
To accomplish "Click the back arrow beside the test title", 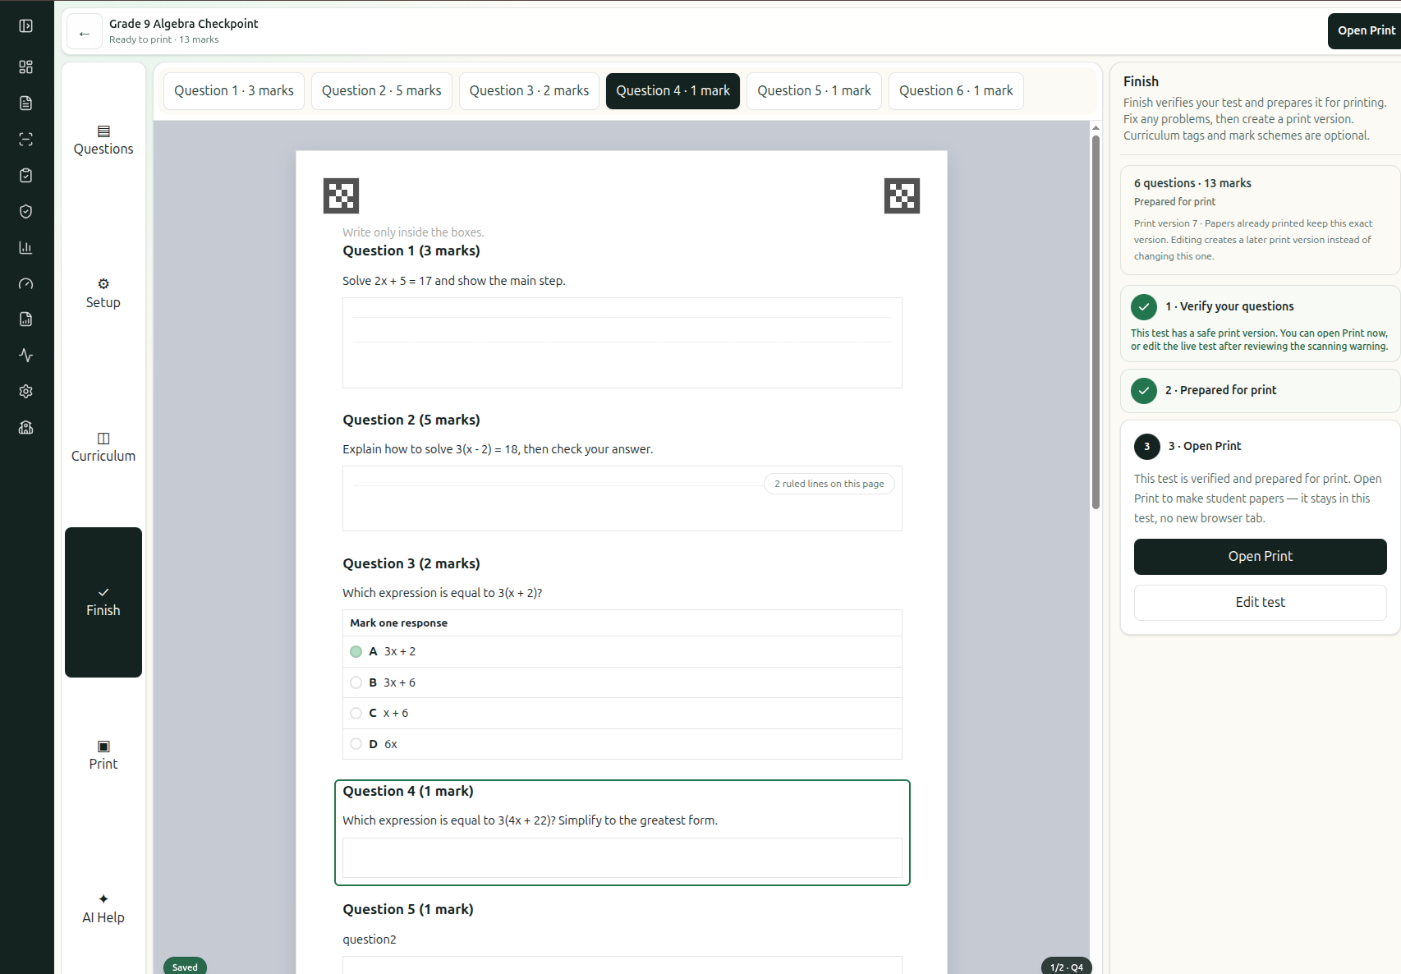I will pos(85,33).
